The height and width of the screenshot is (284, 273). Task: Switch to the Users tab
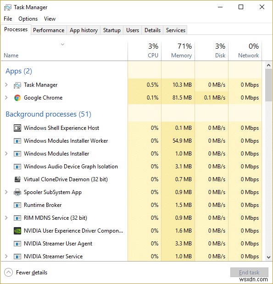pyautogui.click(x=133, y=30)
